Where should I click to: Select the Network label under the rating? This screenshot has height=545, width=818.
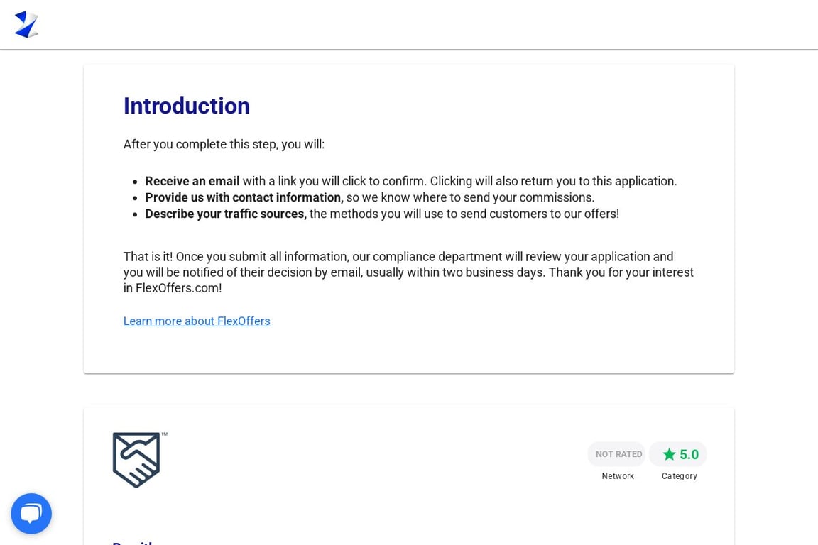[x=617, y=476]
